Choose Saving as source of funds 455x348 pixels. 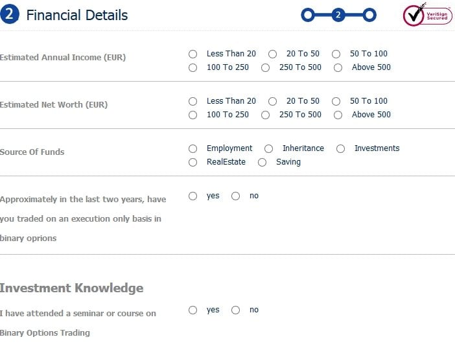262,162
